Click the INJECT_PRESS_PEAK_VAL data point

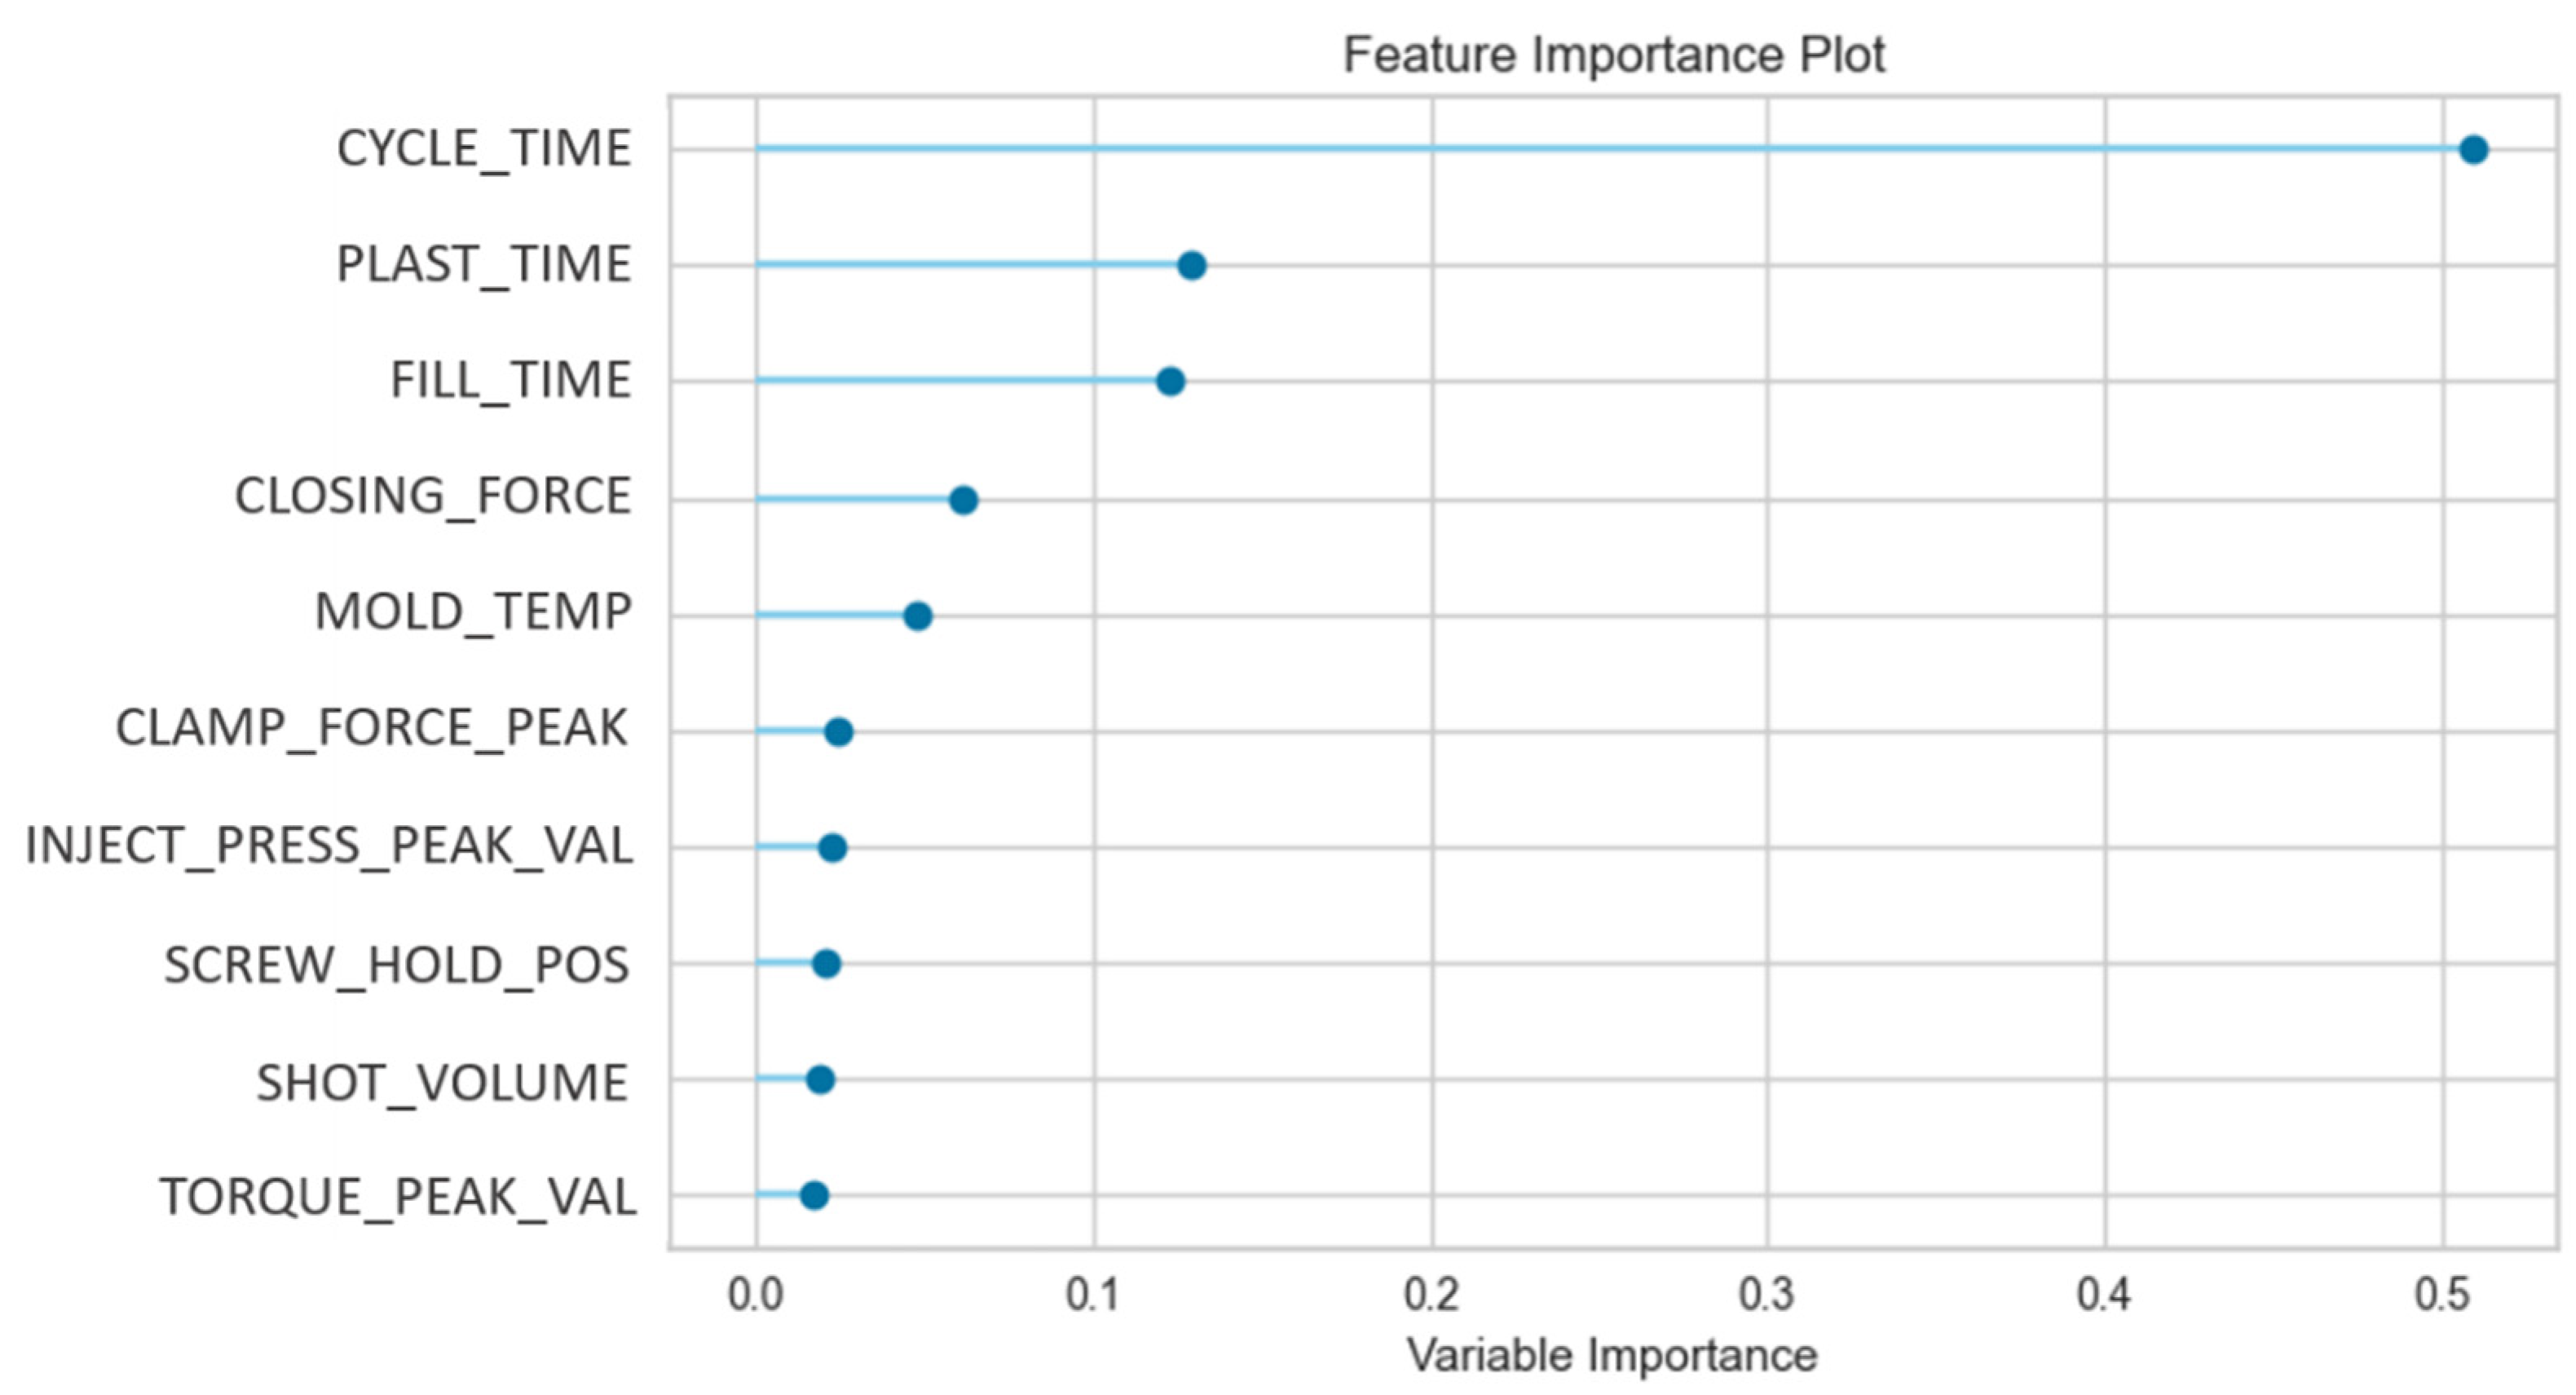[833, 848]
